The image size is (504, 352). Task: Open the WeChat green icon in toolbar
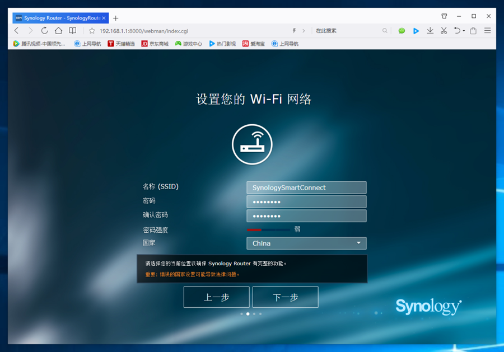point(402,31)
